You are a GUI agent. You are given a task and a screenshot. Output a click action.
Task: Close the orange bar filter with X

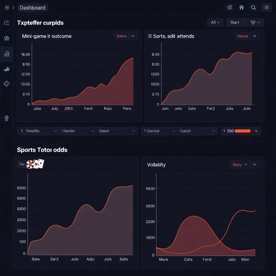(256, 131)
